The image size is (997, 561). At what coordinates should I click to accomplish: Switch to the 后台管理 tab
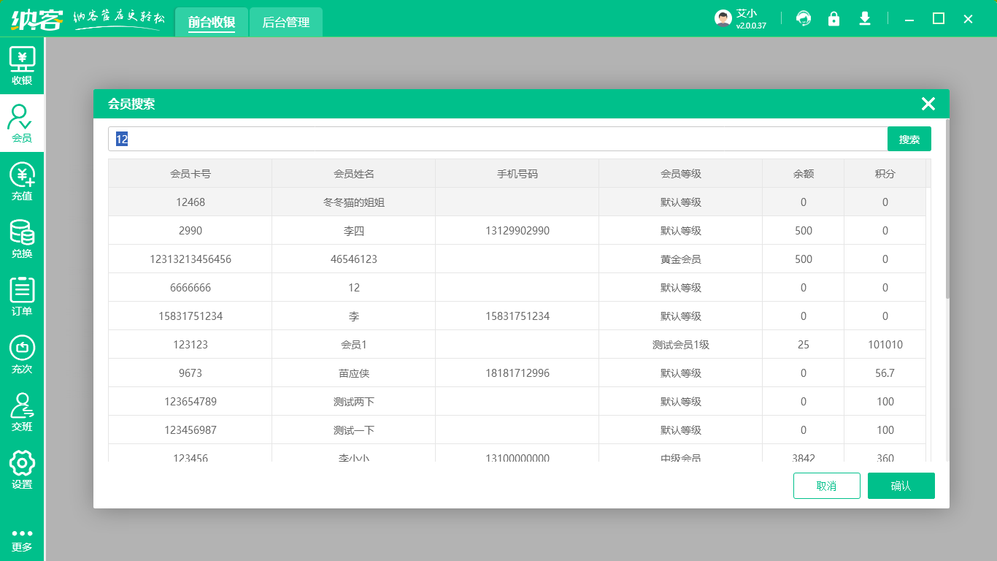click(x=286, y=23)
